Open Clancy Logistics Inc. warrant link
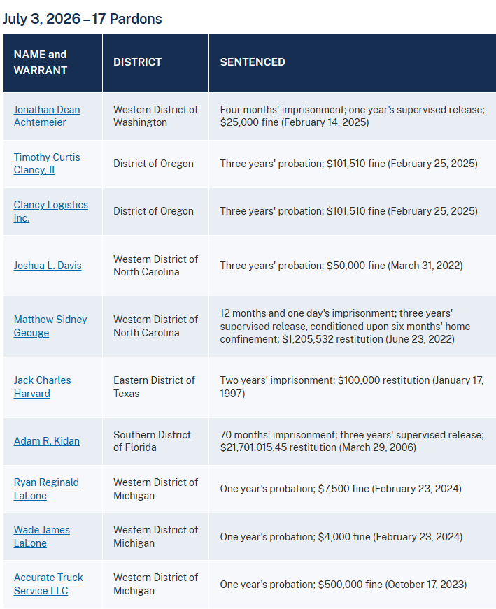 coord(51,211)
